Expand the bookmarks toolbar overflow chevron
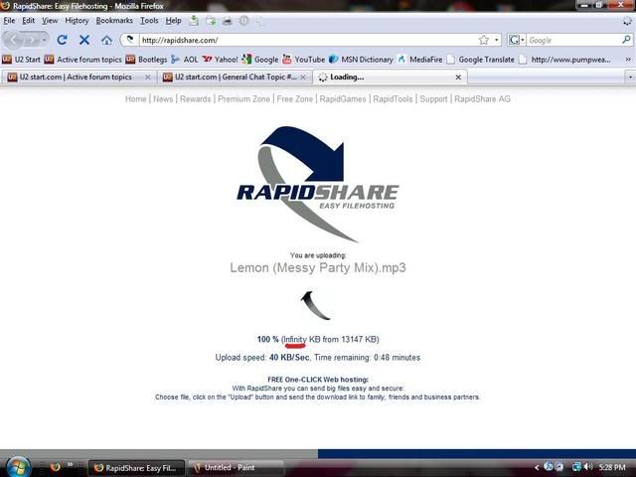This screenshot has height=477, width=636. 628,60
